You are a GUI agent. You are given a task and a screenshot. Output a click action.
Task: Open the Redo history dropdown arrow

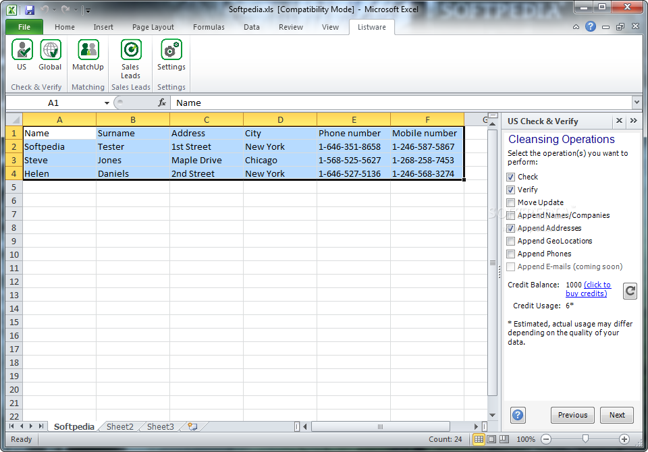point(75,9)
